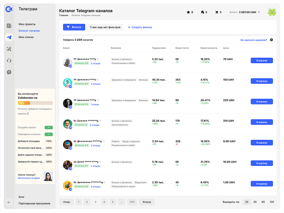The image size is (284, 213).
Task: Set results per page to 40
Action: (x=255, y=202)
